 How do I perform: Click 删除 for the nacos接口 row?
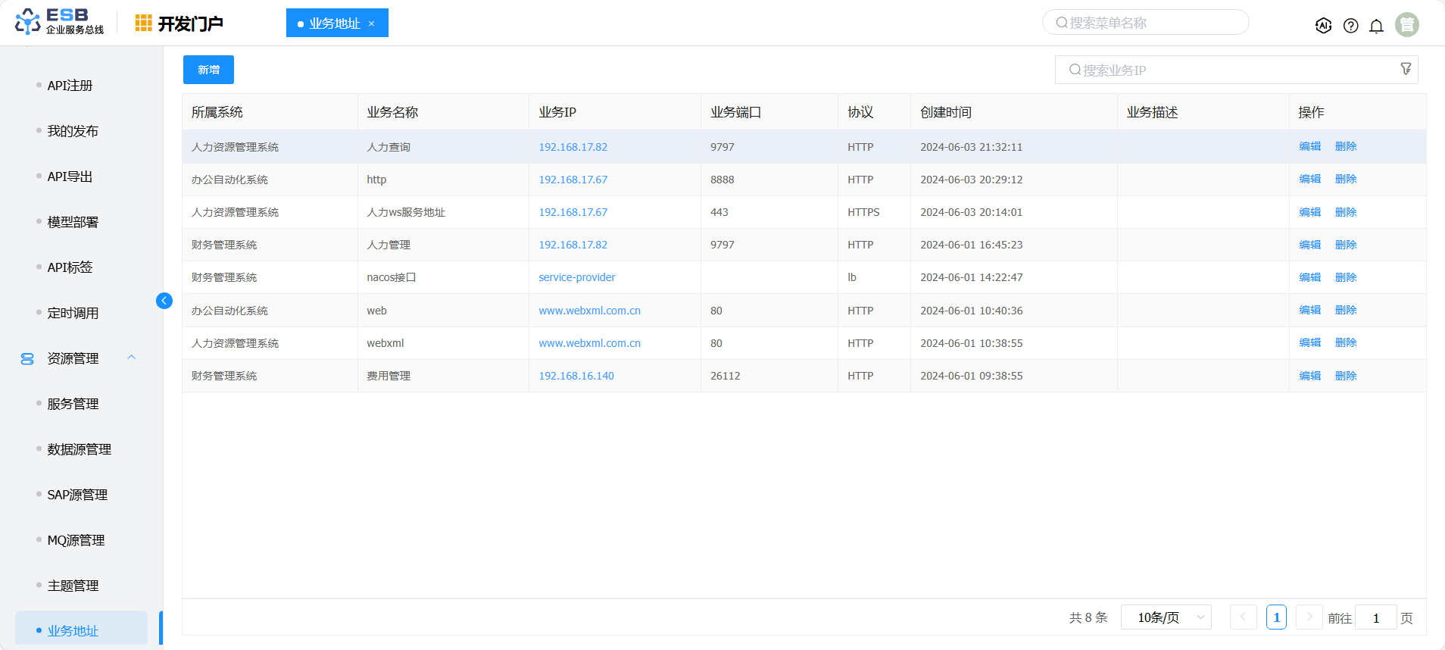[1345, 277]
